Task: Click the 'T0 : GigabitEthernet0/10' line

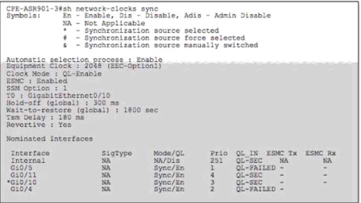Action: 58,95
